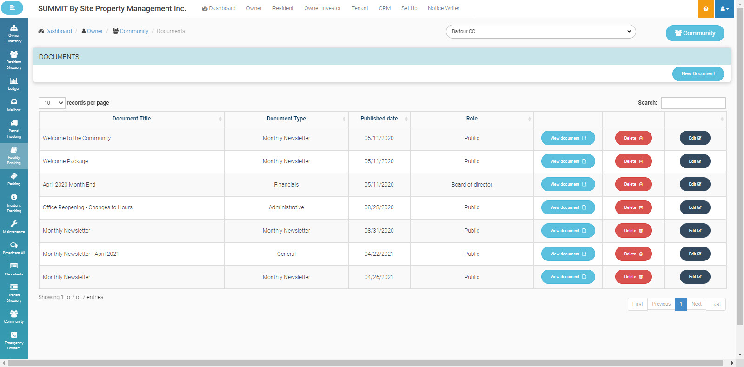Click 'Board of director' role cell
The width and height of the screenshot is (744, 367).
click(x=472, y=185)
